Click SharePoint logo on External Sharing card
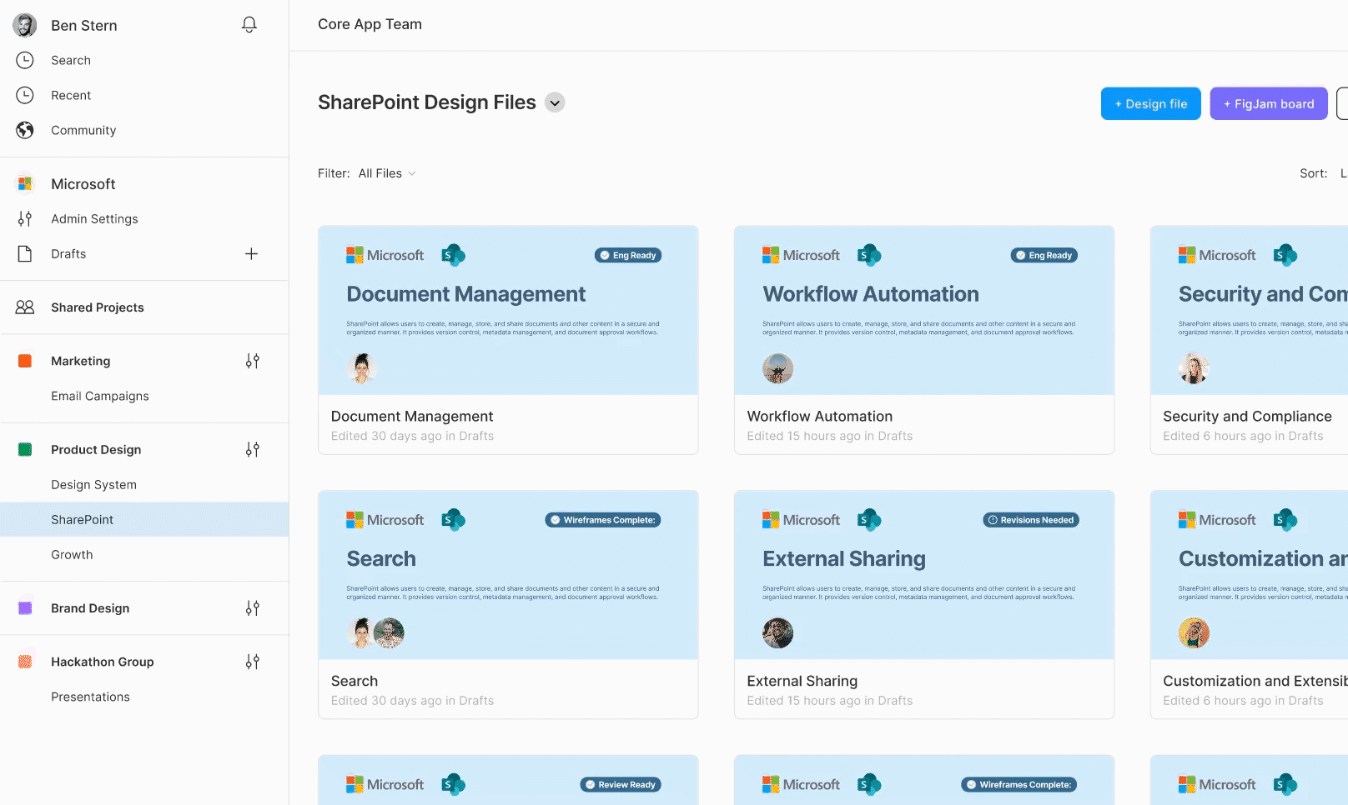 [x=869, y=520]
